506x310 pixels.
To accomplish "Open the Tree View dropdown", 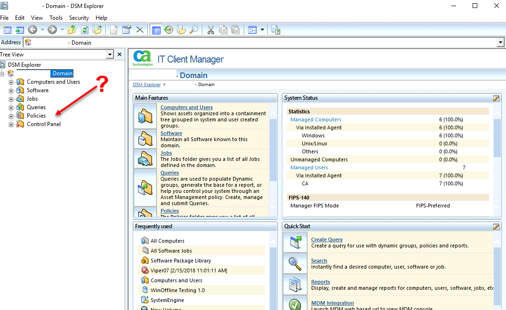I will click(x=110, y=55).
